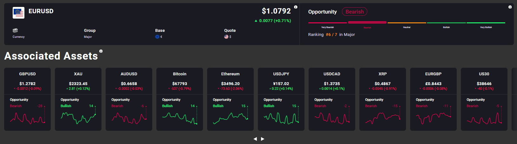Click XAU price $2323.45
The height and width of the screenshot is (144, 517).
(x=78, y=84)
